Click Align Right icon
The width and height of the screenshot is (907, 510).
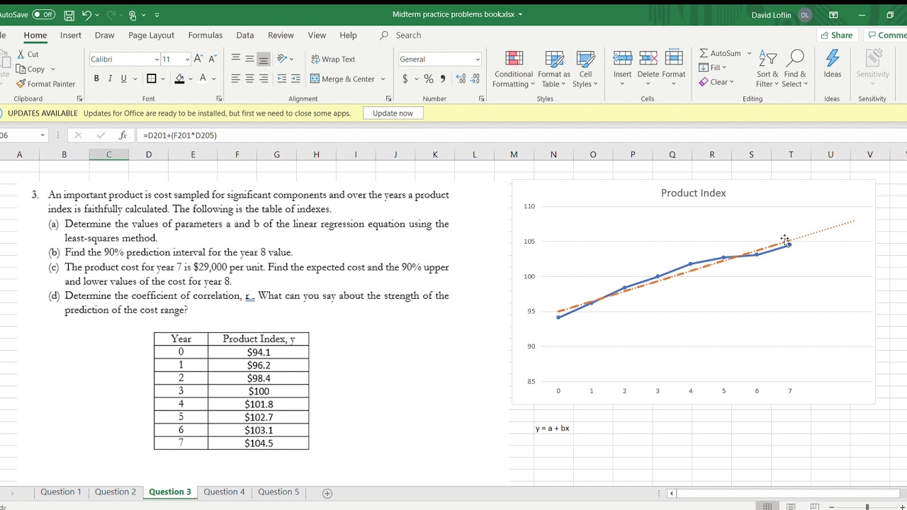pos(264,79)
